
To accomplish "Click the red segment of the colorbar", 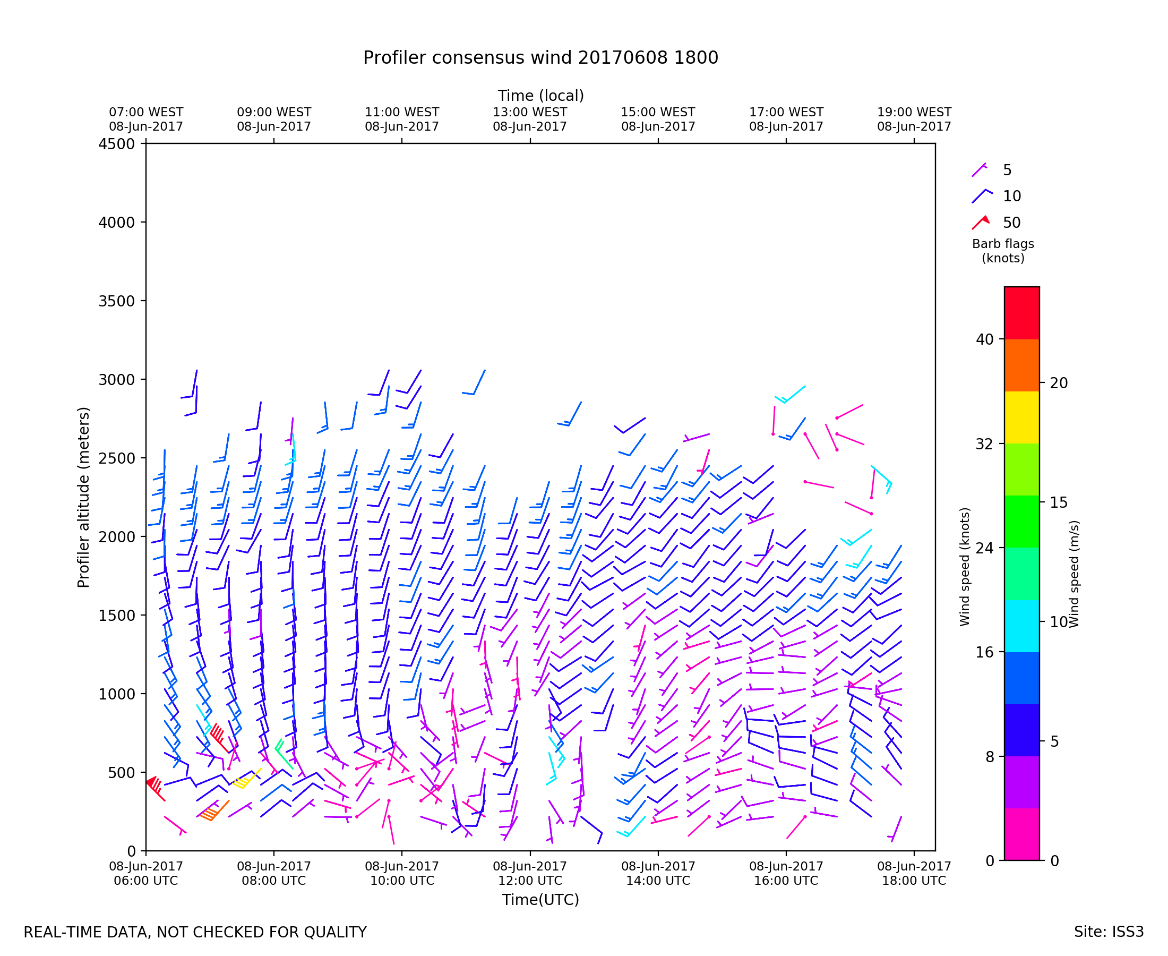I will 1021,313.
